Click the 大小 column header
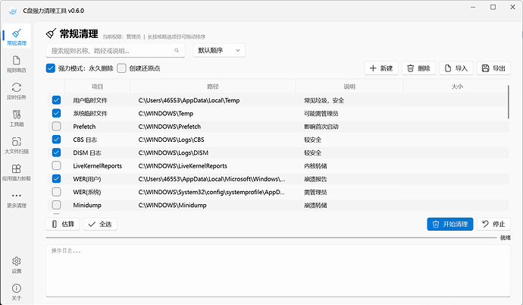The image size is (523, 305). 457,86
